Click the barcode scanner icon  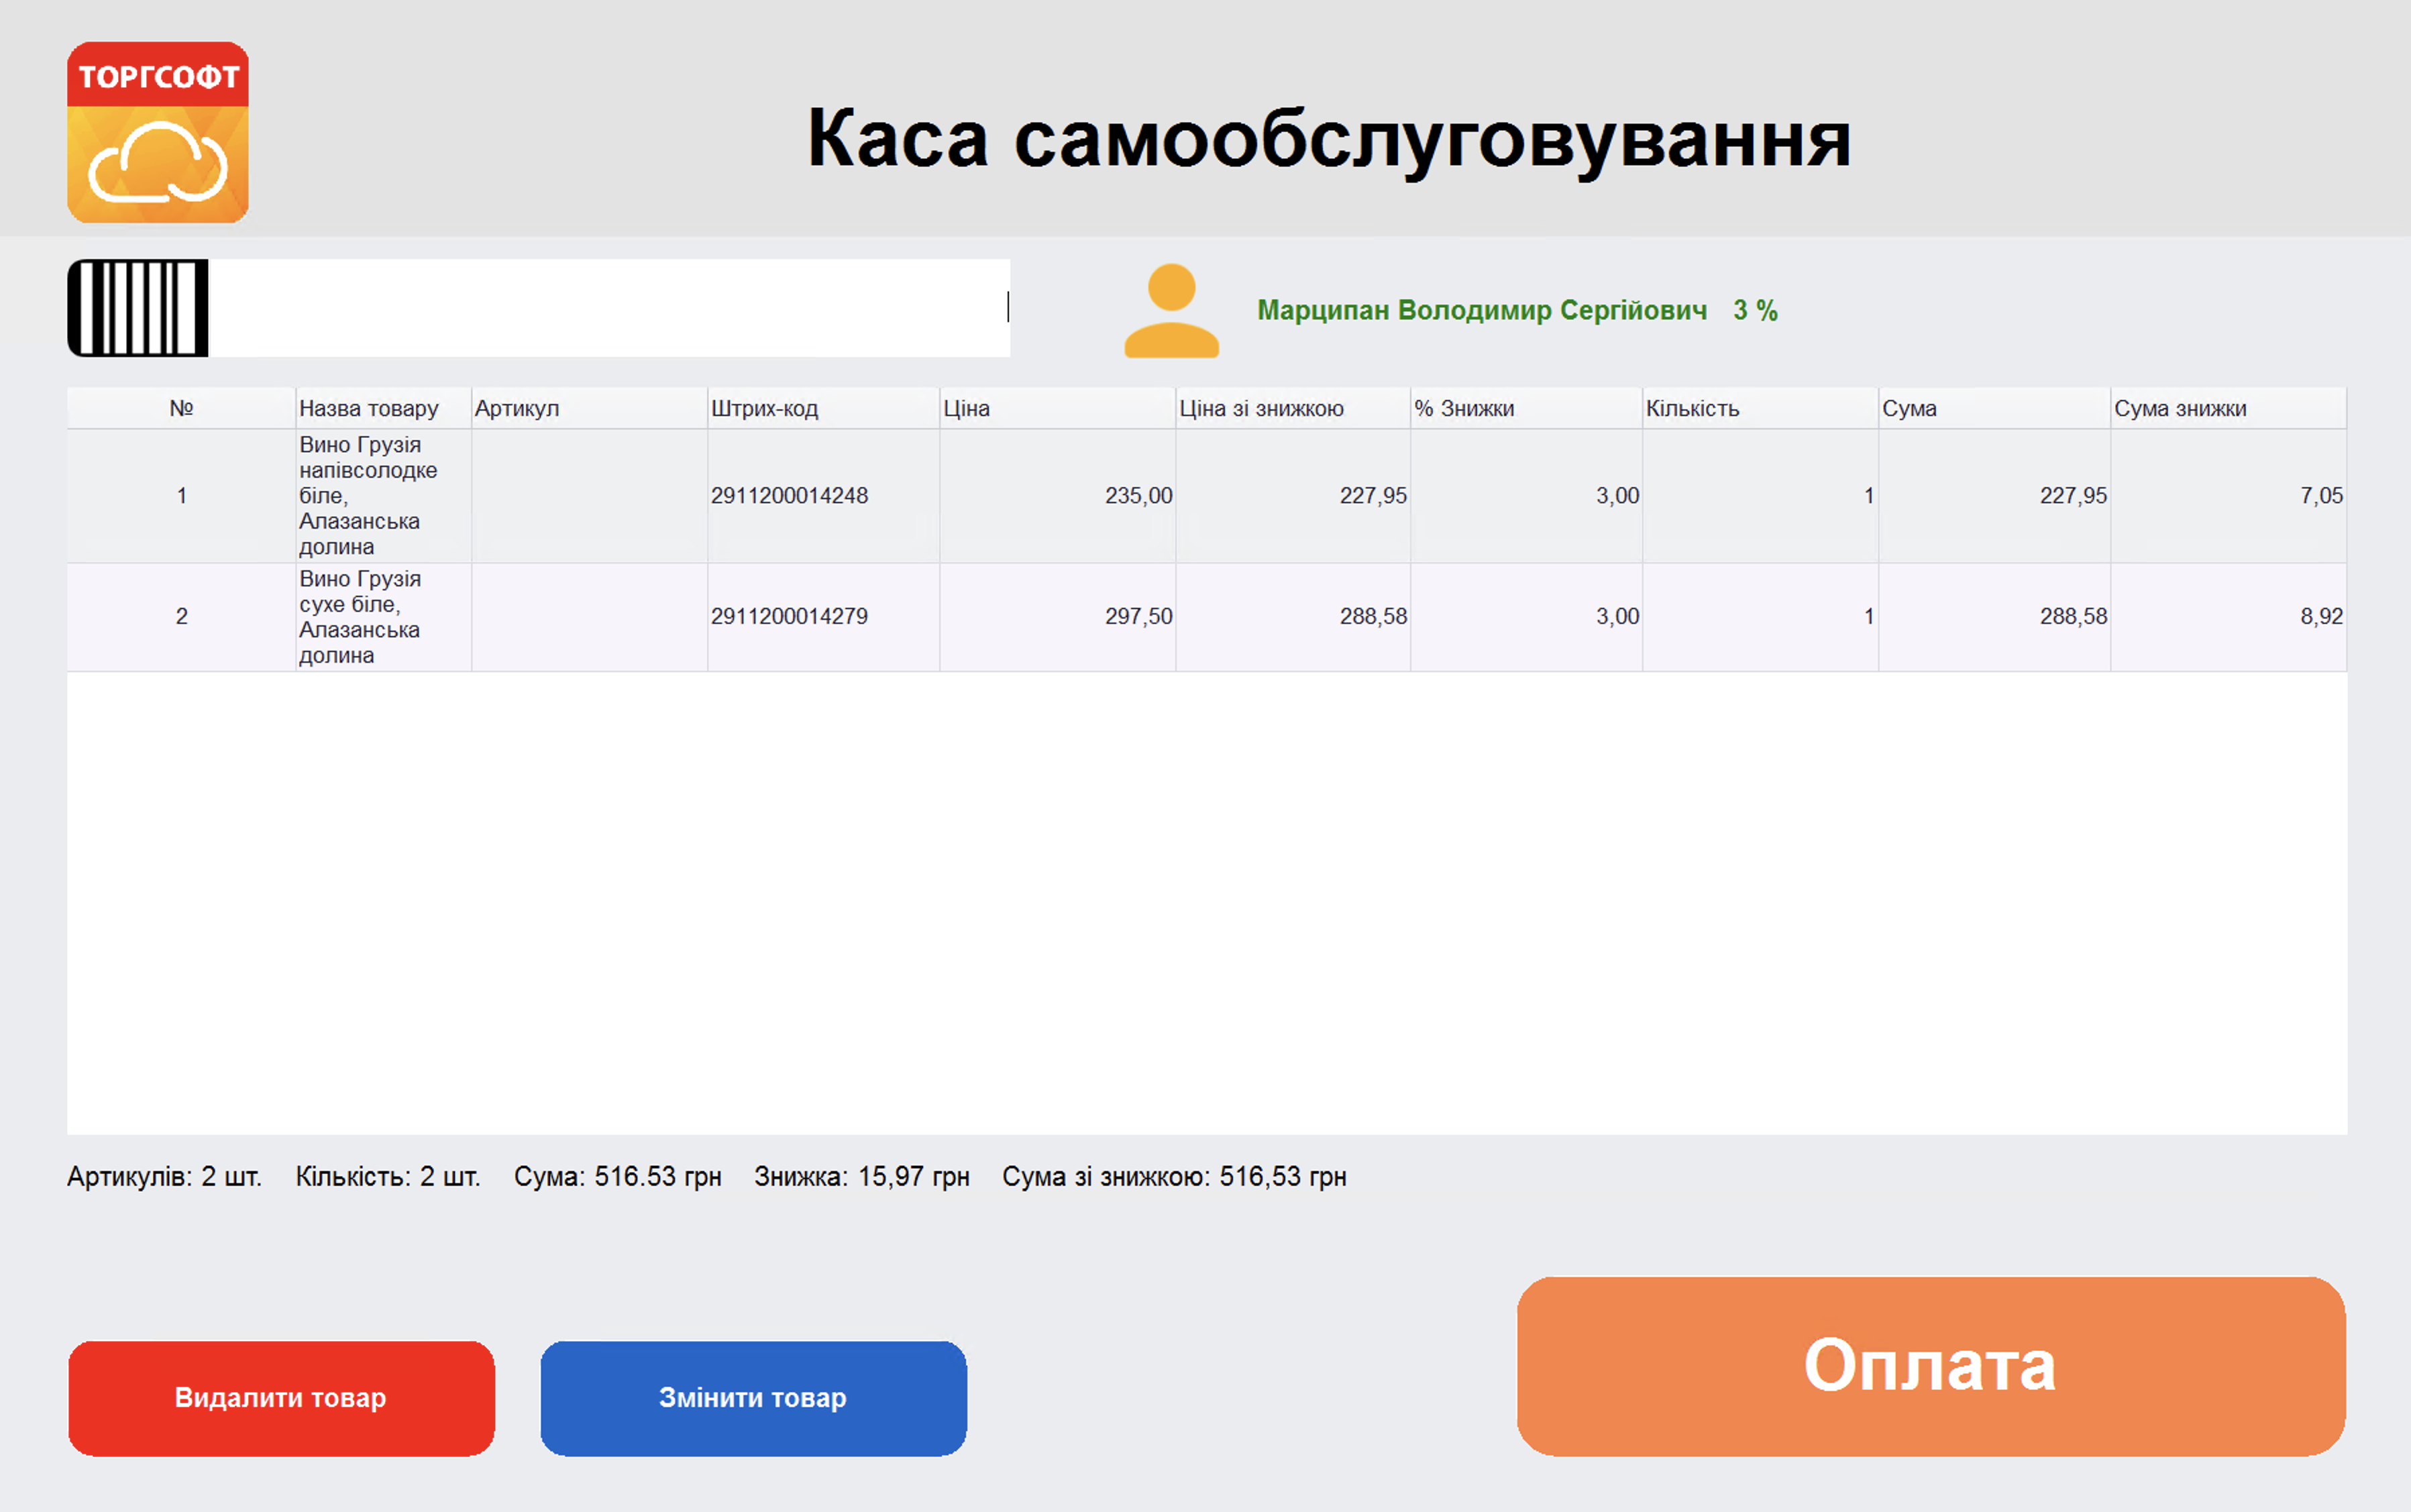(x=138, y=307)
